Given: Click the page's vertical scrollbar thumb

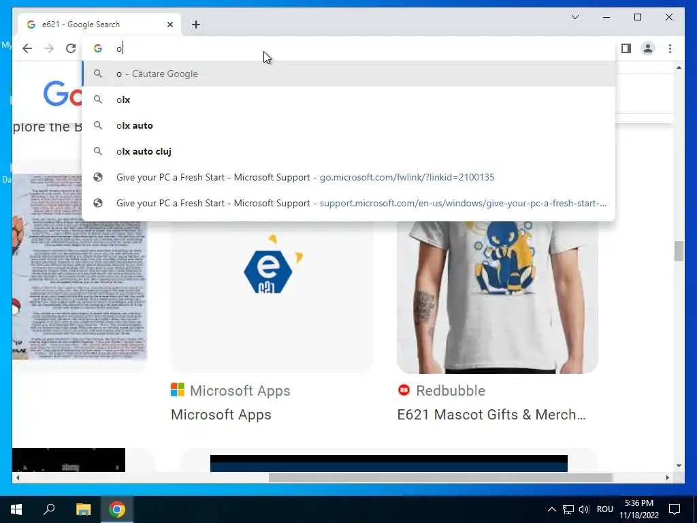Looking at the screenshot, I should (679, 251).
